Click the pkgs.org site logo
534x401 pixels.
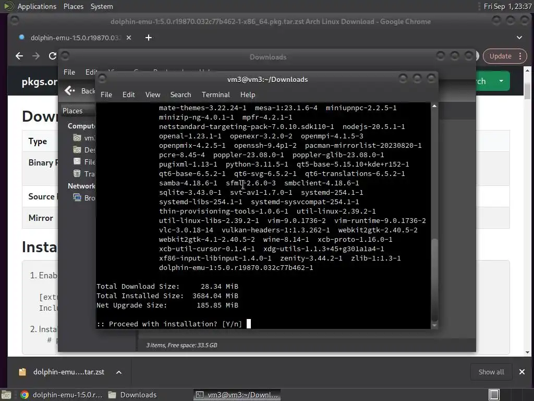click(x=39, y=81)
